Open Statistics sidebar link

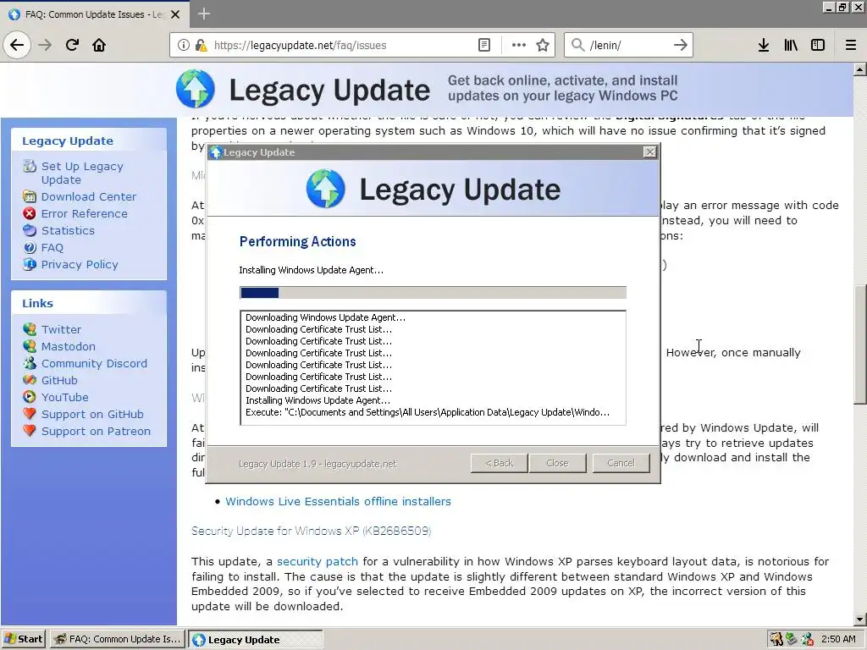(68, 230)
